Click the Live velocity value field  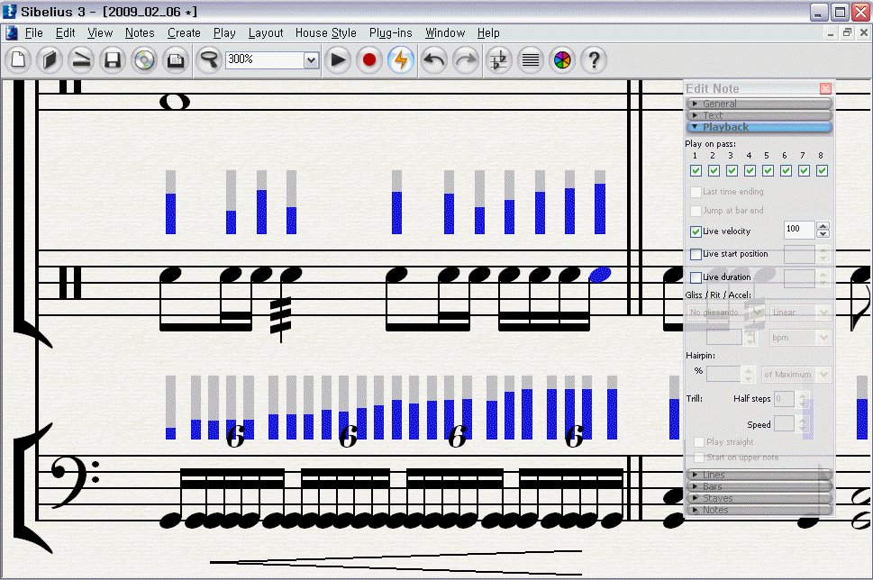click(798, 231)
